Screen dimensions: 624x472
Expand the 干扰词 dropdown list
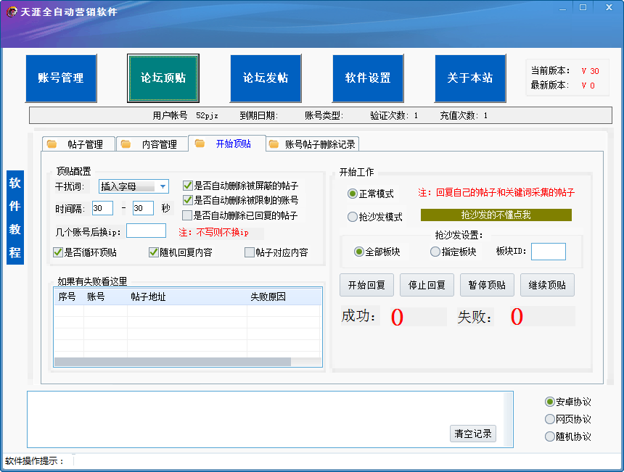tap(163, 186)
